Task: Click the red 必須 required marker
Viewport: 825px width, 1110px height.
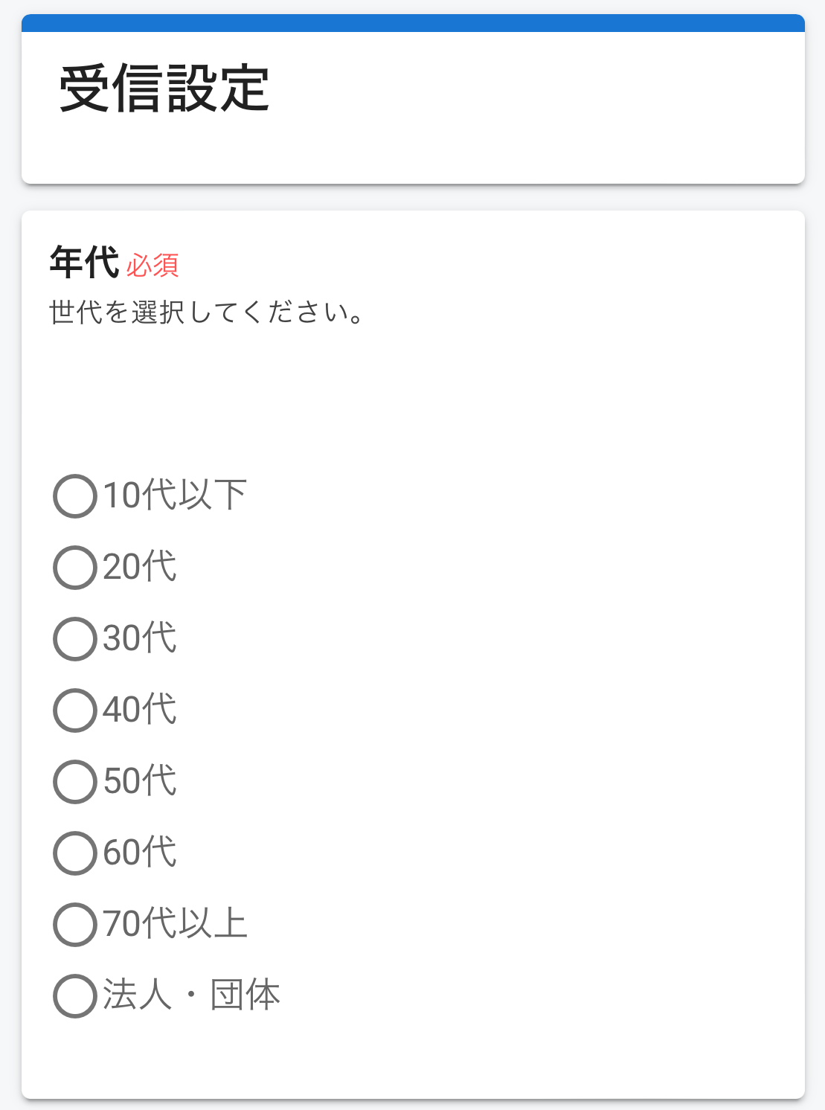Action: [153, 266]
